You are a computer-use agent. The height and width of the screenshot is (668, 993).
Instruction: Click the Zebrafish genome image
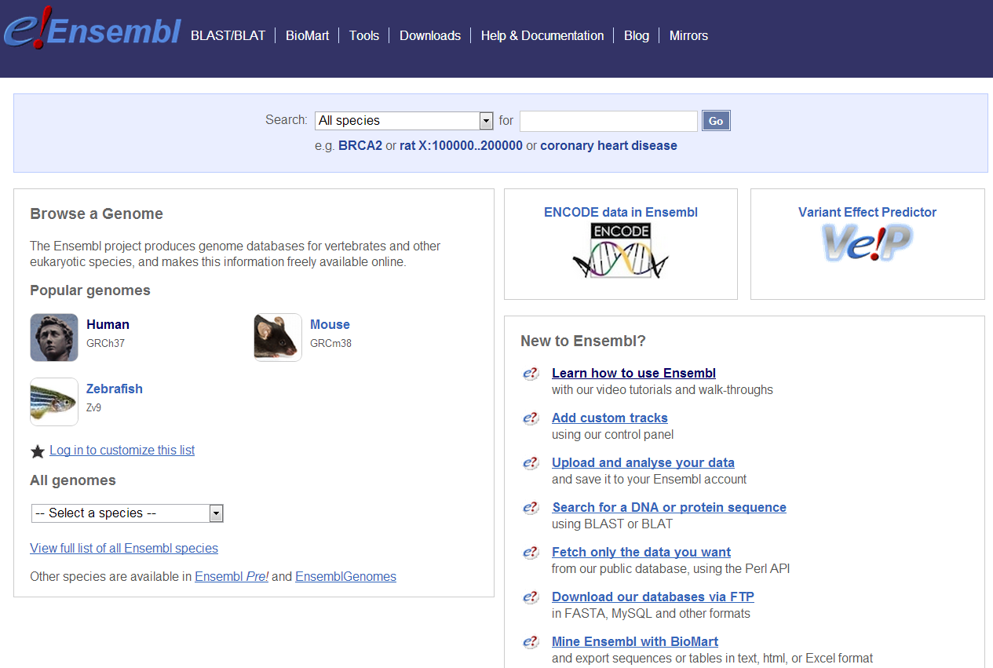54,402
